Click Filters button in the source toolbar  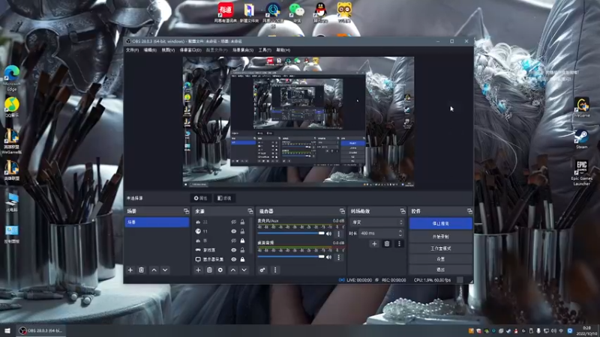224,198
